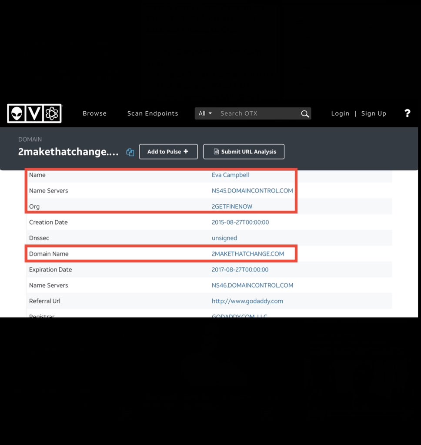Focus the Search OTX input field
The width and height of the screenshot is (421, 445).
tap(257, 113)
